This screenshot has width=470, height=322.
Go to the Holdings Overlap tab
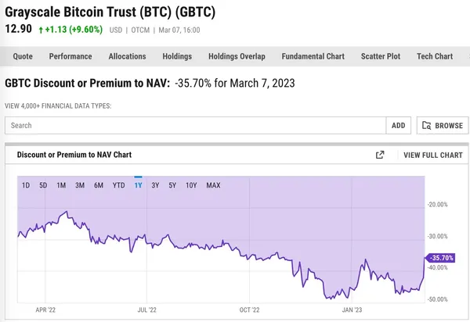[237, 56]
